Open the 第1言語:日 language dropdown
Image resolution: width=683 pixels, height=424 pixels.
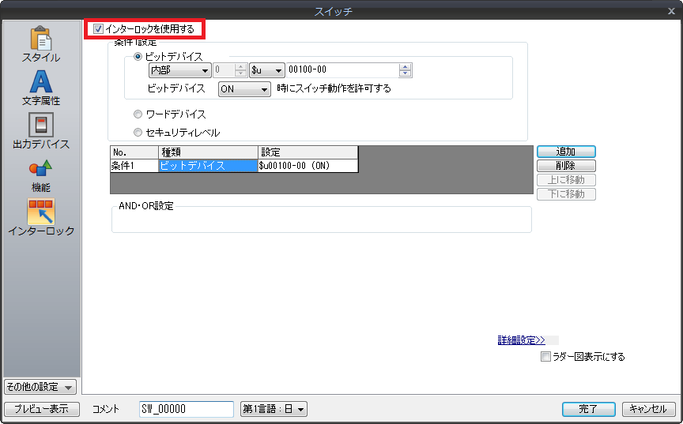tap(274, 409)
